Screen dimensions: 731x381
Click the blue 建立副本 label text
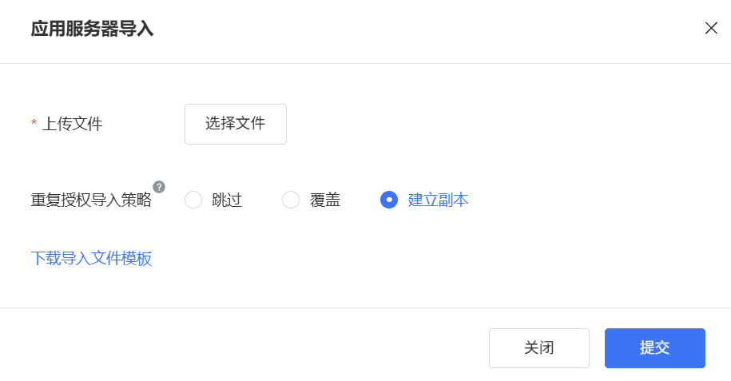pos(439,200)
